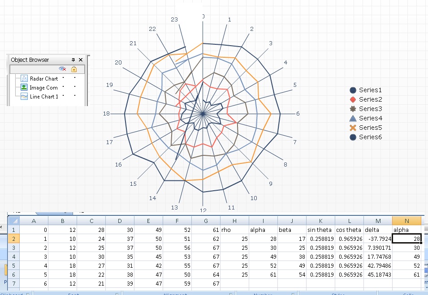428x295 pixels.
Task: Select row header 2
Action: point(13,239)
